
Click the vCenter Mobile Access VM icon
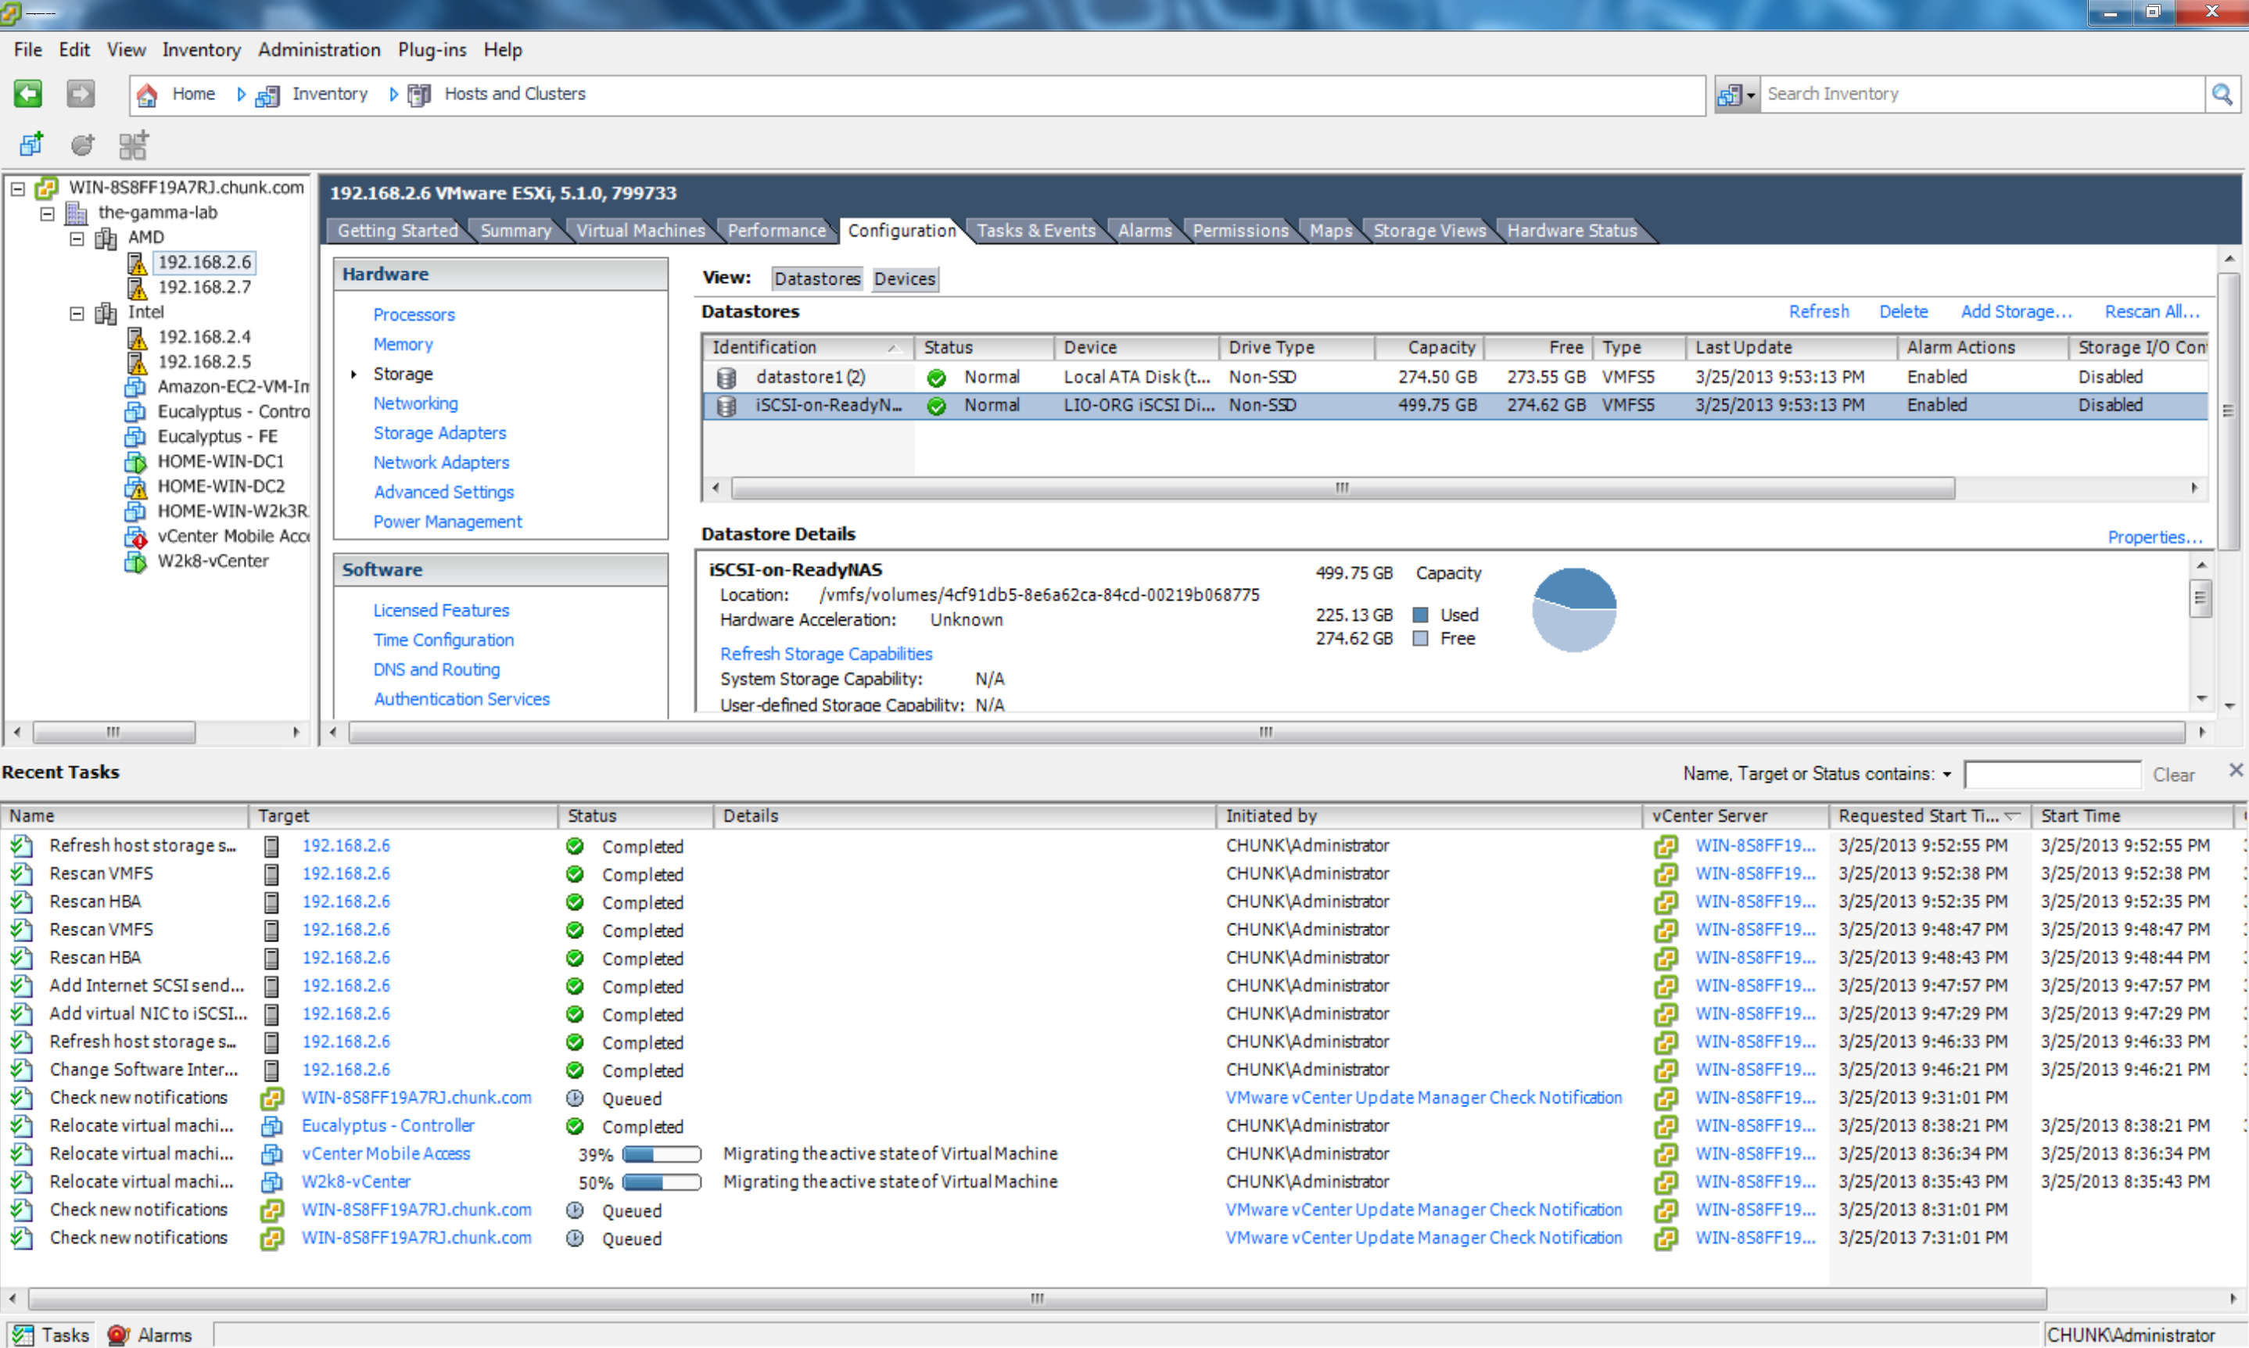tap(135, 537)
